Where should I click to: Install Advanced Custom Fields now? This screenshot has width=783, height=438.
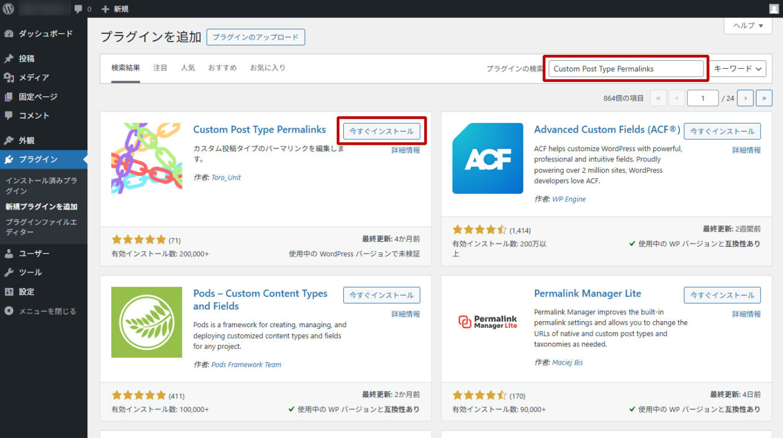tap(723, 131)
